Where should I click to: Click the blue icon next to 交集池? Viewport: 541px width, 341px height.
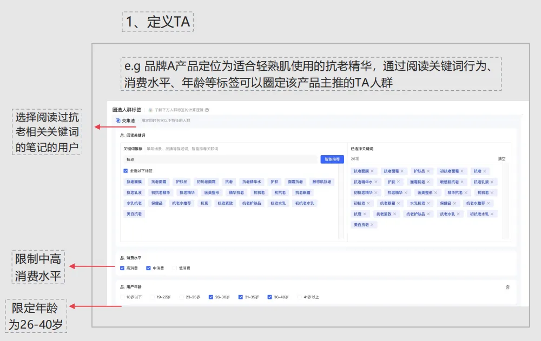(118, 120)
